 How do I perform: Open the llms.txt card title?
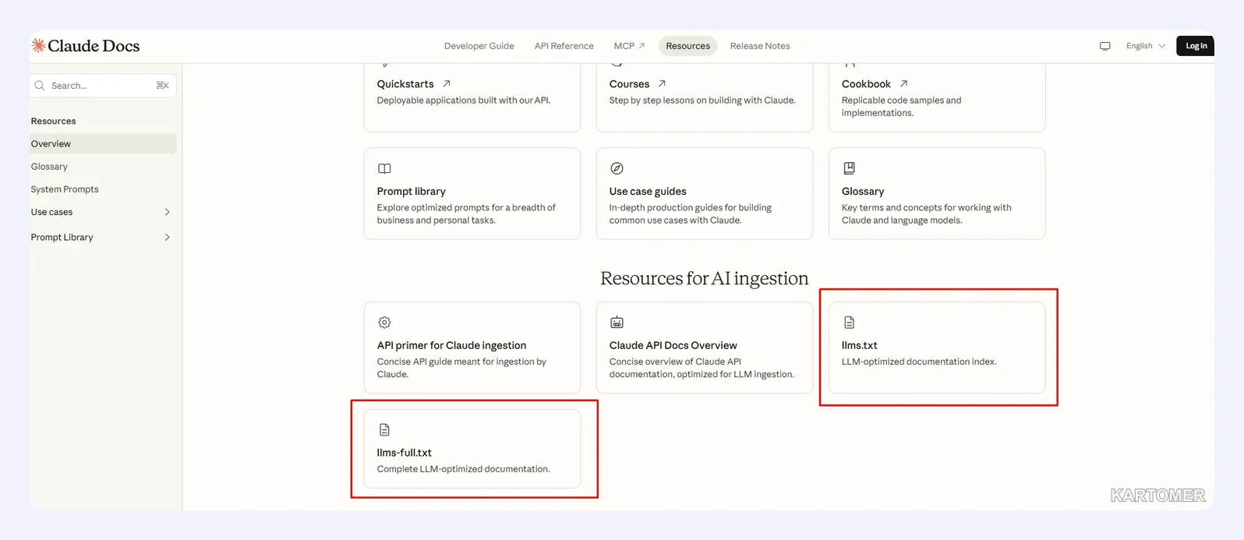pos(860,346)
